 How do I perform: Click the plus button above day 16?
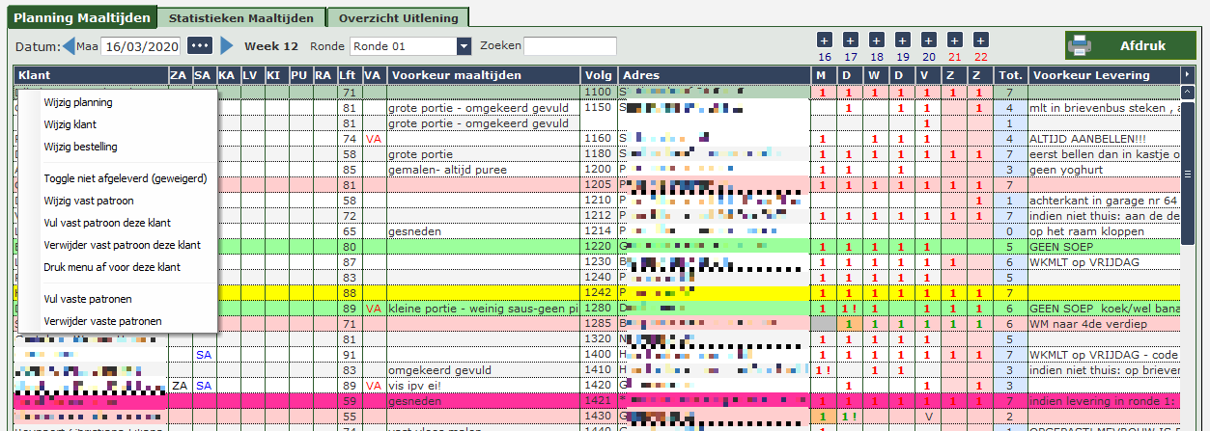click(824, 40)
